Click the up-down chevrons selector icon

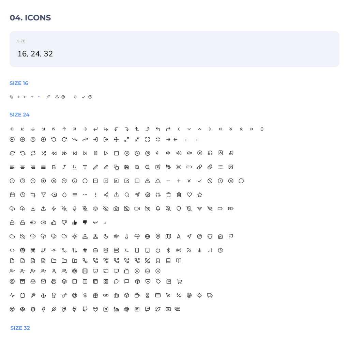click(262, 129)
